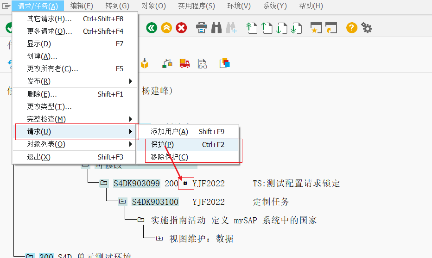Click the Print icon in toolbar
The image size is (432, 258).
[201, 28]
